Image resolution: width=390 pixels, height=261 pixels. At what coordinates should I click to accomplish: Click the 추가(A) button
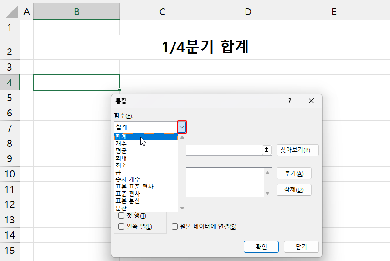(294, 173)
